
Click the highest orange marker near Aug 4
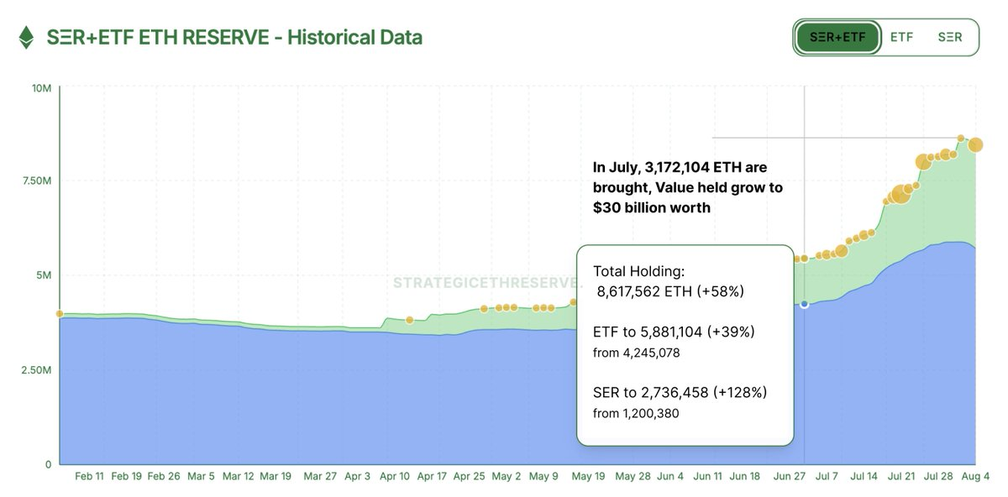tap(960, 138)
